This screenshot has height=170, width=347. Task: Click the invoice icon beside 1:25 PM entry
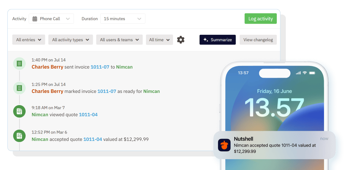point(19,88)
